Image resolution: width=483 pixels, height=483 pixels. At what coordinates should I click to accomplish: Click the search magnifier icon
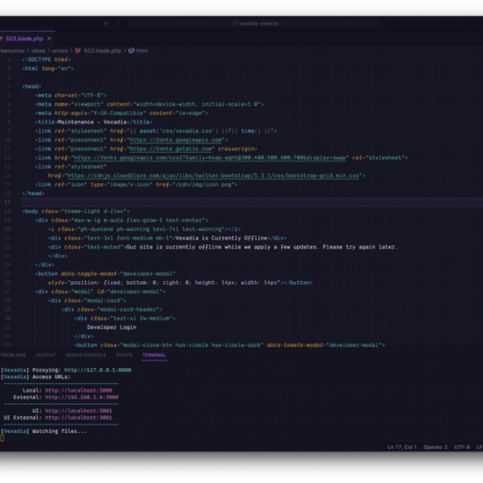click(235, 23)
